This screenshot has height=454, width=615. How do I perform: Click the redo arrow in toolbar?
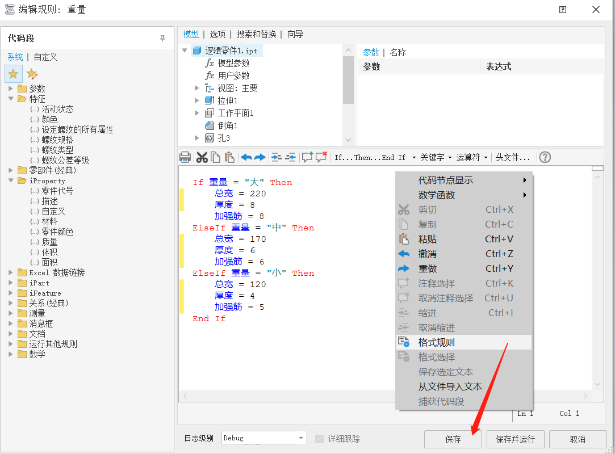click(260, 158)
